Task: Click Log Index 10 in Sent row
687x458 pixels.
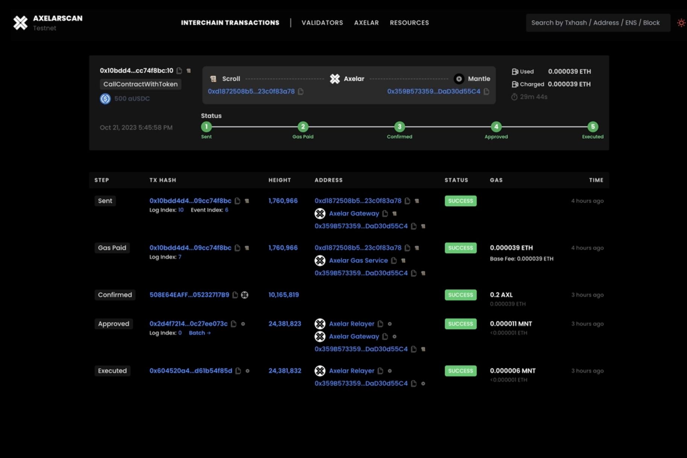Action: tap(181, 210)
